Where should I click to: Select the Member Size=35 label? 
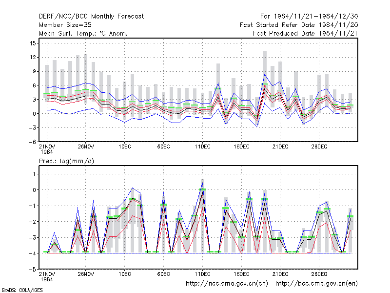point(65,25)
